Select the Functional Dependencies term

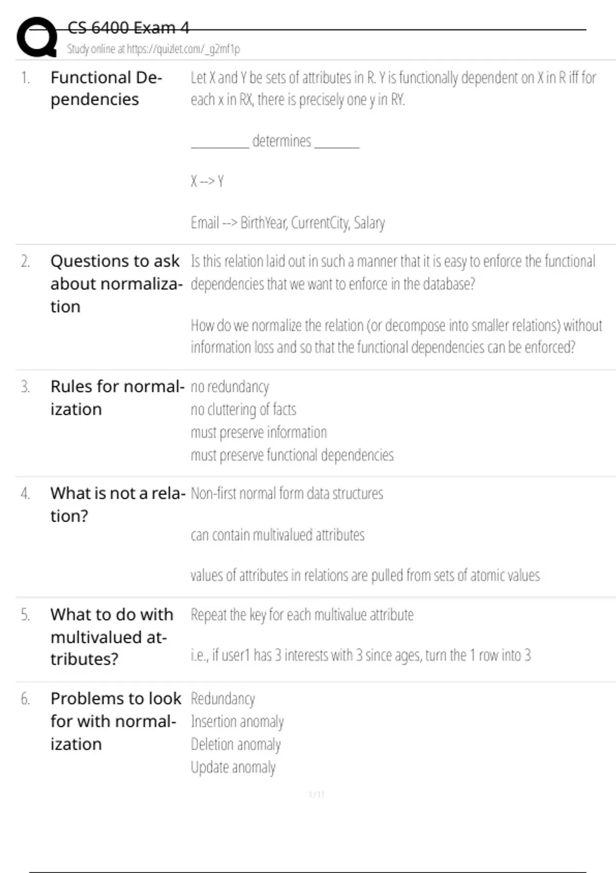[x=106, y=88]
